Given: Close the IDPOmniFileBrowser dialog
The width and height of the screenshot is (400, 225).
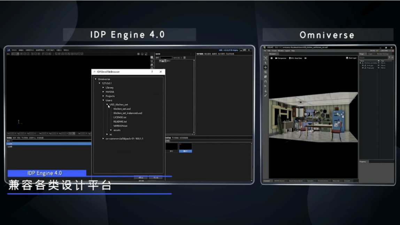Looking at the screenshot, I should click(x=161, y=72).
